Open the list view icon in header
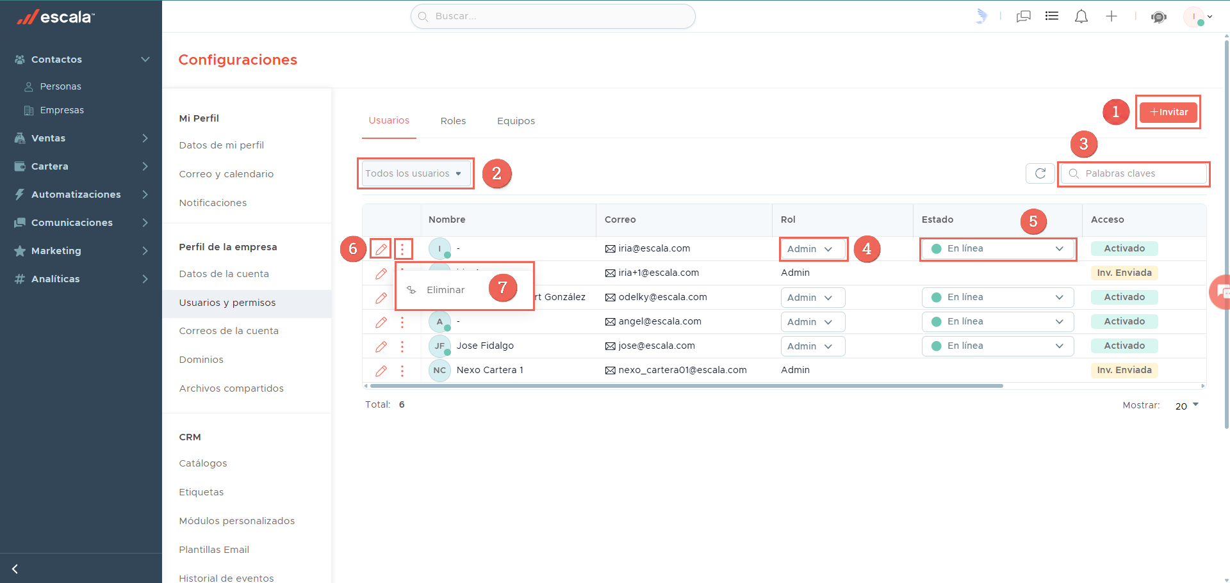This screenshot has height=583, width=1230. (x=1052, y=16)
